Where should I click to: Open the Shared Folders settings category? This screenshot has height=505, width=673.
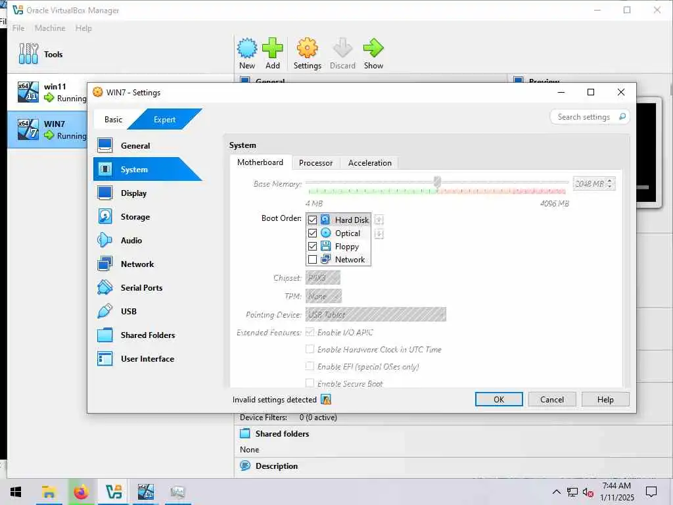(147, 335)
